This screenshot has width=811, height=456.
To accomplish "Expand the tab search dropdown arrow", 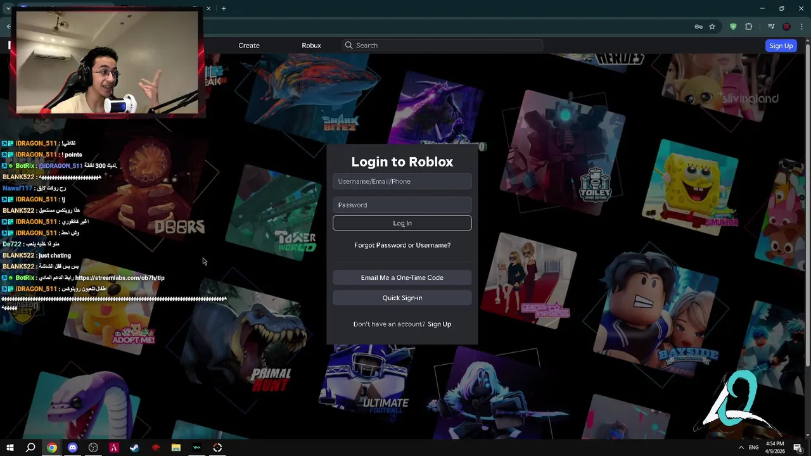I will click(8, 8).
